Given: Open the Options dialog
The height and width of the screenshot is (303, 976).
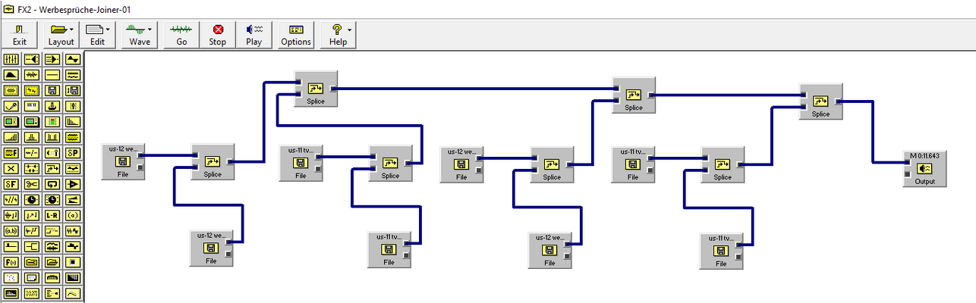Looking at the screenshot, I should tap(296, 35).
